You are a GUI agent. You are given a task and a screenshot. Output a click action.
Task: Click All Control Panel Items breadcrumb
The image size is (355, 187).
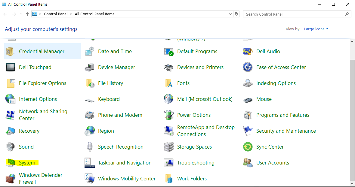(x=94, y=14)
